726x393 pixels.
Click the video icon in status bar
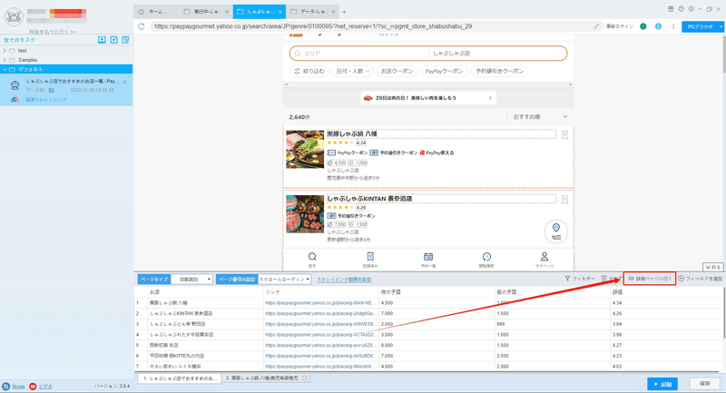(x=33, y=386)
